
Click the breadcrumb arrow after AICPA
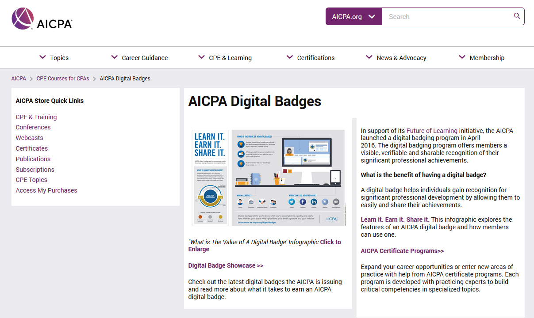(x=31, y=79)
